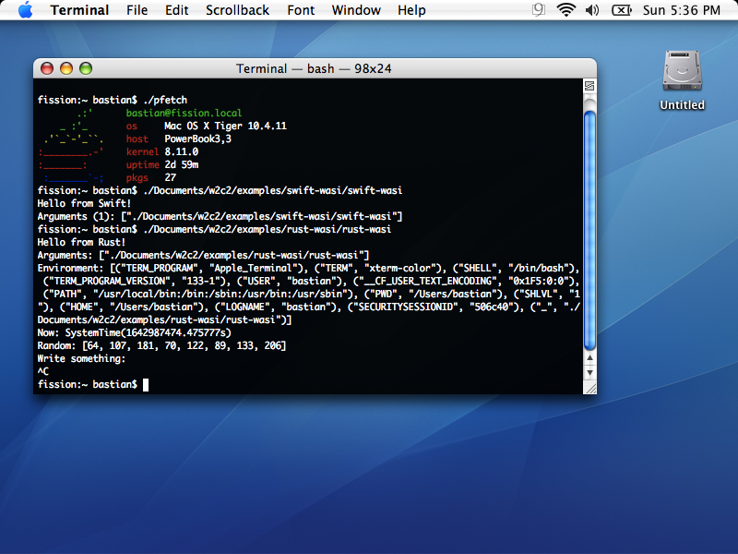Open the Edit menu
Screen dimensions: 738x554
176,10
